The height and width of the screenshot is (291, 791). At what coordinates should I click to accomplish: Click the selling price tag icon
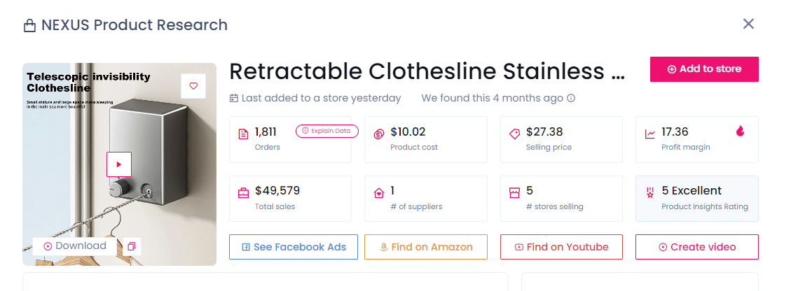point(514,134)
